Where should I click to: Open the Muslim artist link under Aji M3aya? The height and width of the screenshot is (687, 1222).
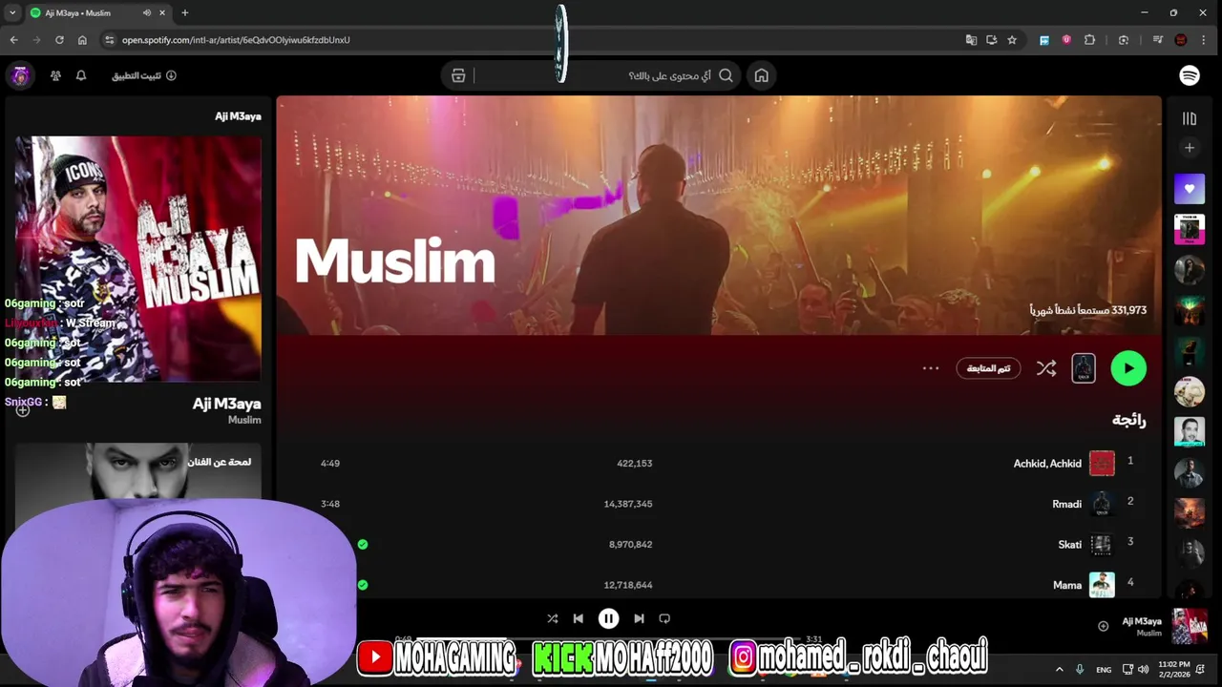pos(244,420)
